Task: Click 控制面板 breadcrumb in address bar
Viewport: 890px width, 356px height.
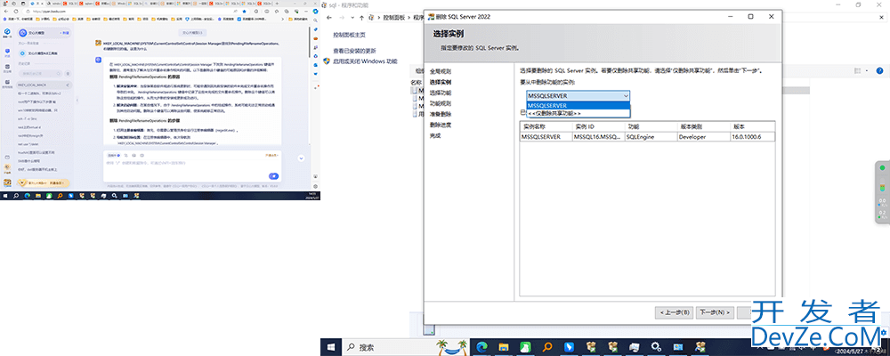Action: tap(394, 18)
